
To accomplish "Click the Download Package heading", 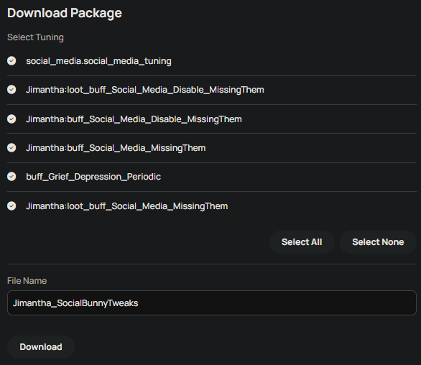I will pyautogui.click(x=65, y=13).
